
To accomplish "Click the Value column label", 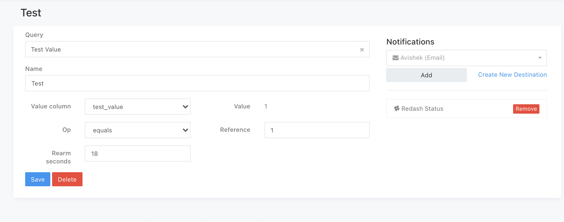I will (x=51, y=106).
